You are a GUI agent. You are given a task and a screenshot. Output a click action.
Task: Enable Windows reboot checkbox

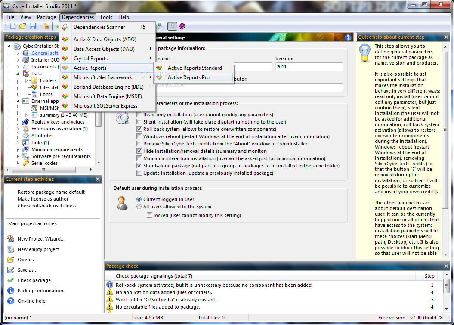pyautogui.click(x=139, y=136)
